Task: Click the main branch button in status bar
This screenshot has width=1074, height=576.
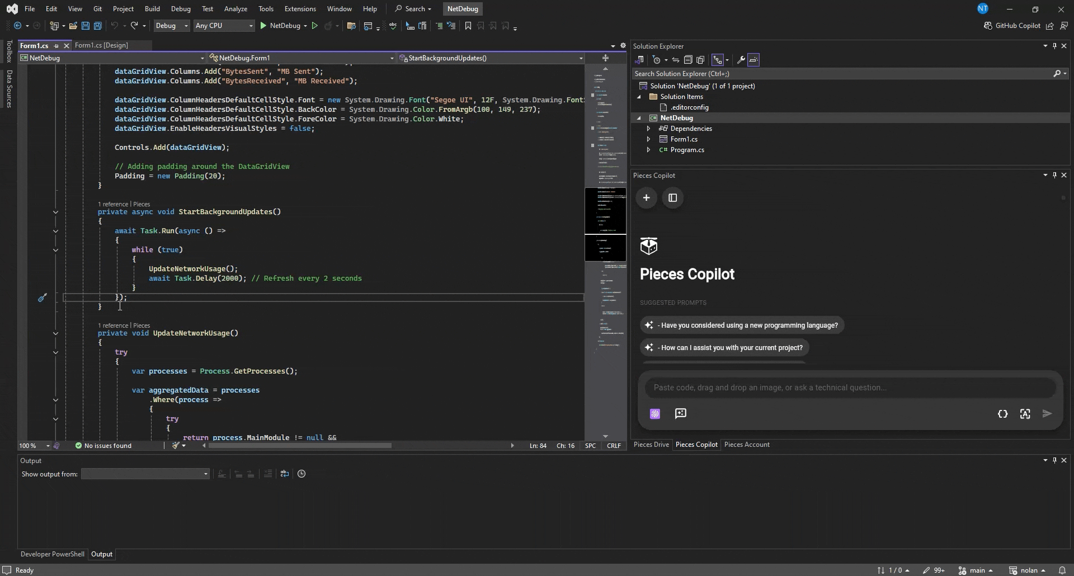Action: point(976,570)
